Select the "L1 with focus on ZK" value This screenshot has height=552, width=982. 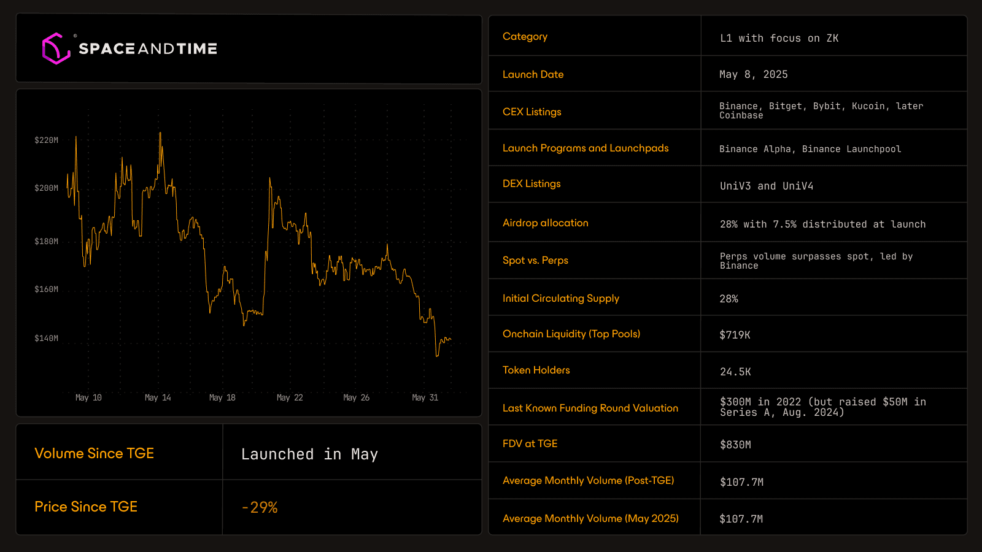pyautogui.click(x=779, y=39)
